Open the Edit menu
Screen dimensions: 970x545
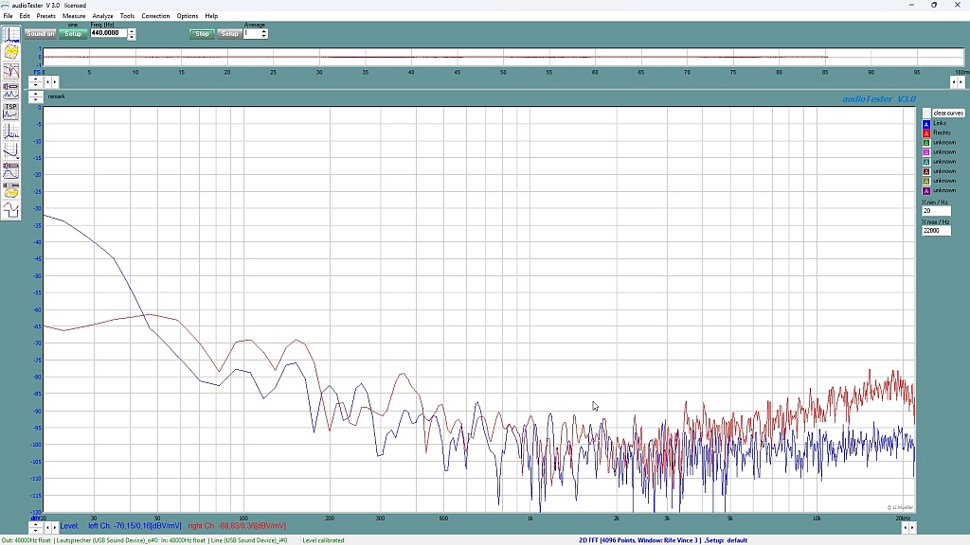click(x=25, y=16)
